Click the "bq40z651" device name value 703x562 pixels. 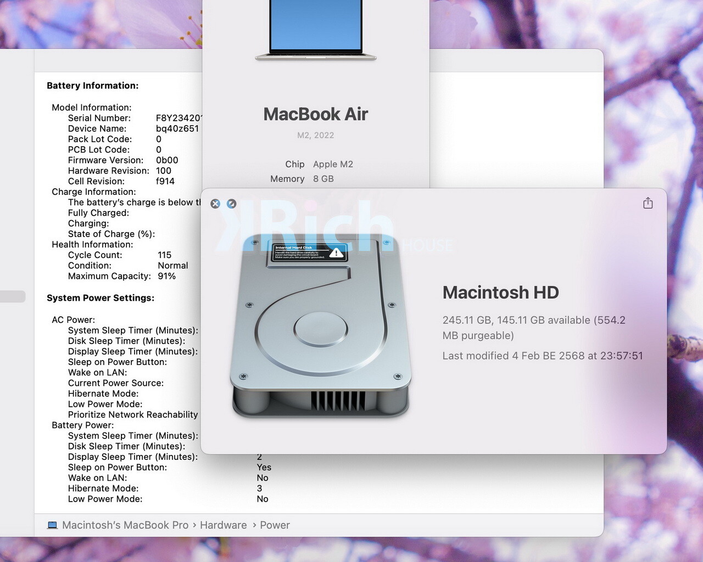pyautogui.click(x=177, y=128)
